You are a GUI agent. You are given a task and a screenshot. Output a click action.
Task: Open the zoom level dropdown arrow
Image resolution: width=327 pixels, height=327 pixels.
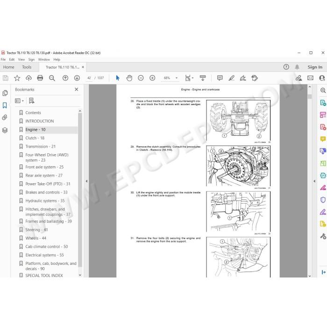[177, 78]
